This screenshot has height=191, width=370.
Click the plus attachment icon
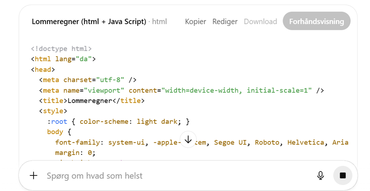[x=34, y=175]
